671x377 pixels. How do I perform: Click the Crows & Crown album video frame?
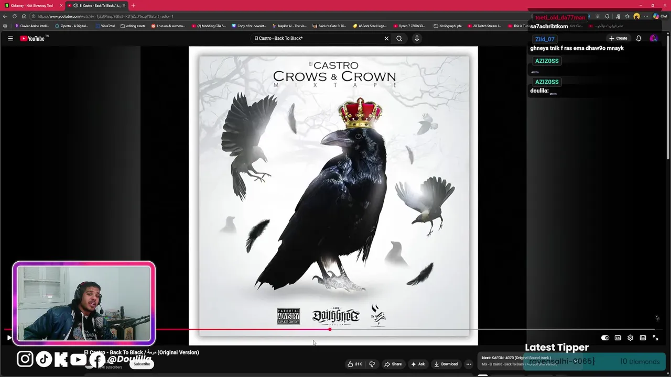[333, 196]
